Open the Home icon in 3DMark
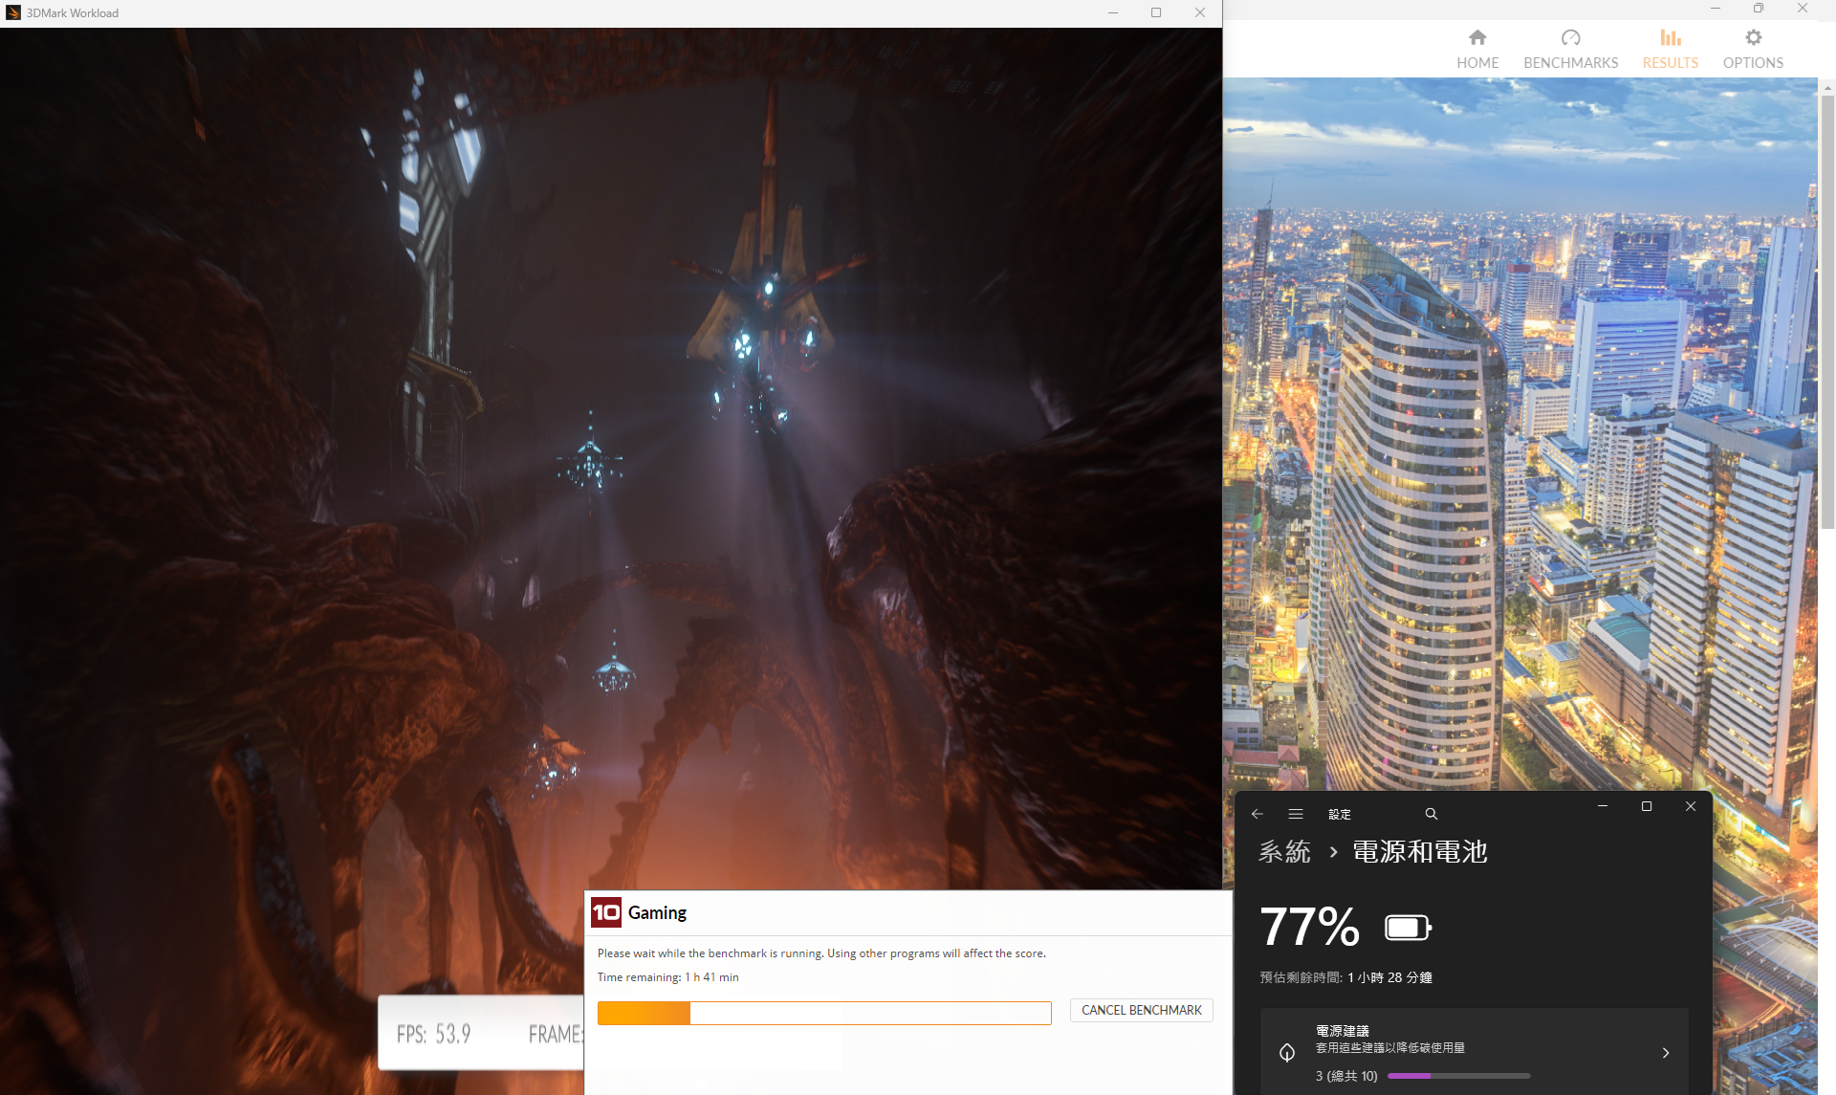The height and width of the screenshot is (1095, 1836). (1477, 38)
